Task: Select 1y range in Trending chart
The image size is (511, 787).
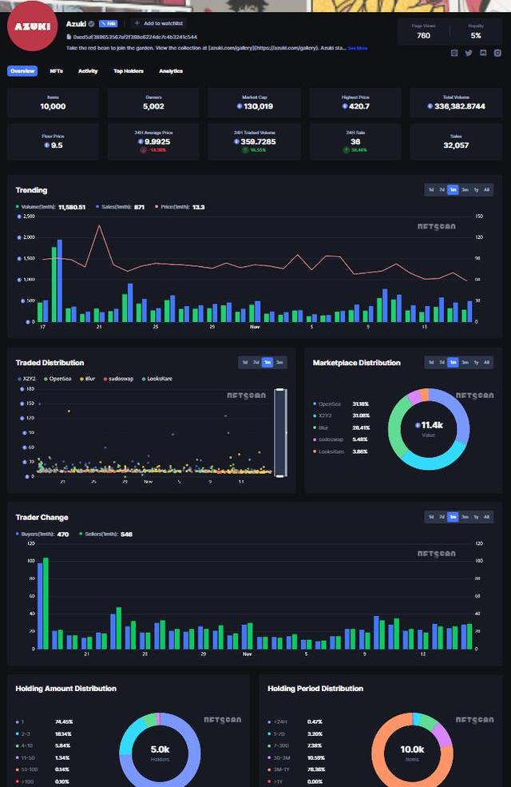Action: point(476,190)
